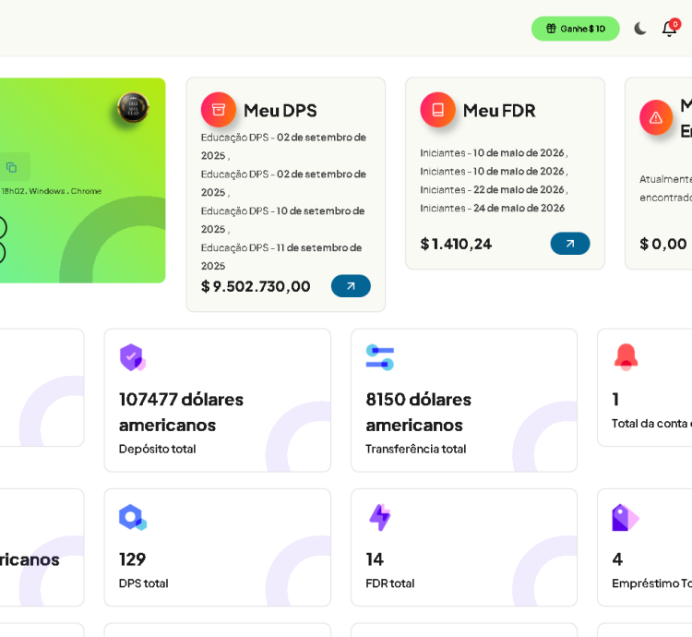Click the Ganhe $10 reward button
Screen dimensions: 692x637
[x=575, y=29]
